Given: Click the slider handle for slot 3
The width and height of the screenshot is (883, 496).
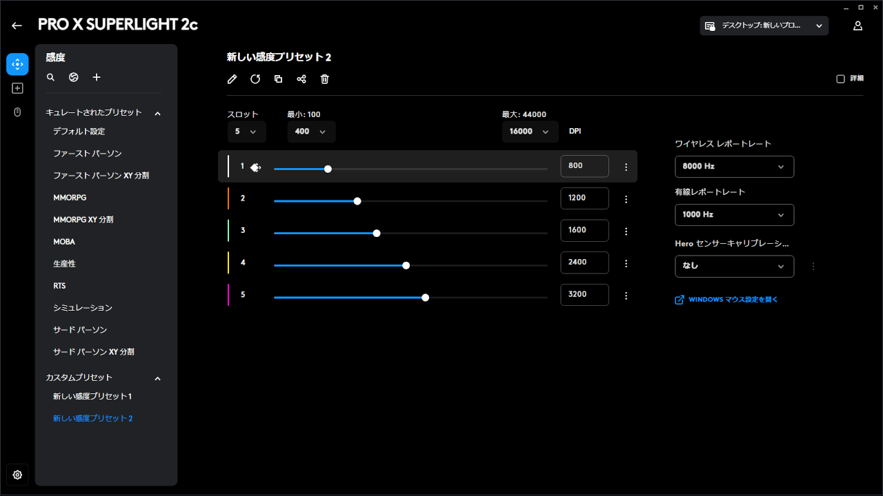Looking at the screenshot, I should point(376,233).
